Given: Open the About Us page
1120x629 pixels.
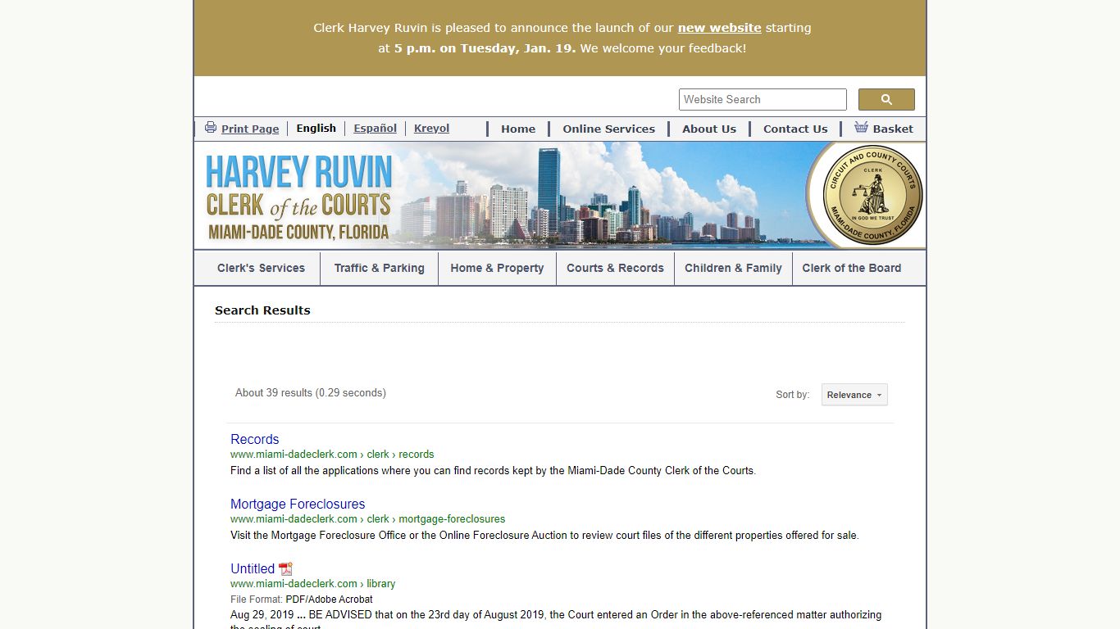Looking at the screenshot, I should [x=709, y=129].
